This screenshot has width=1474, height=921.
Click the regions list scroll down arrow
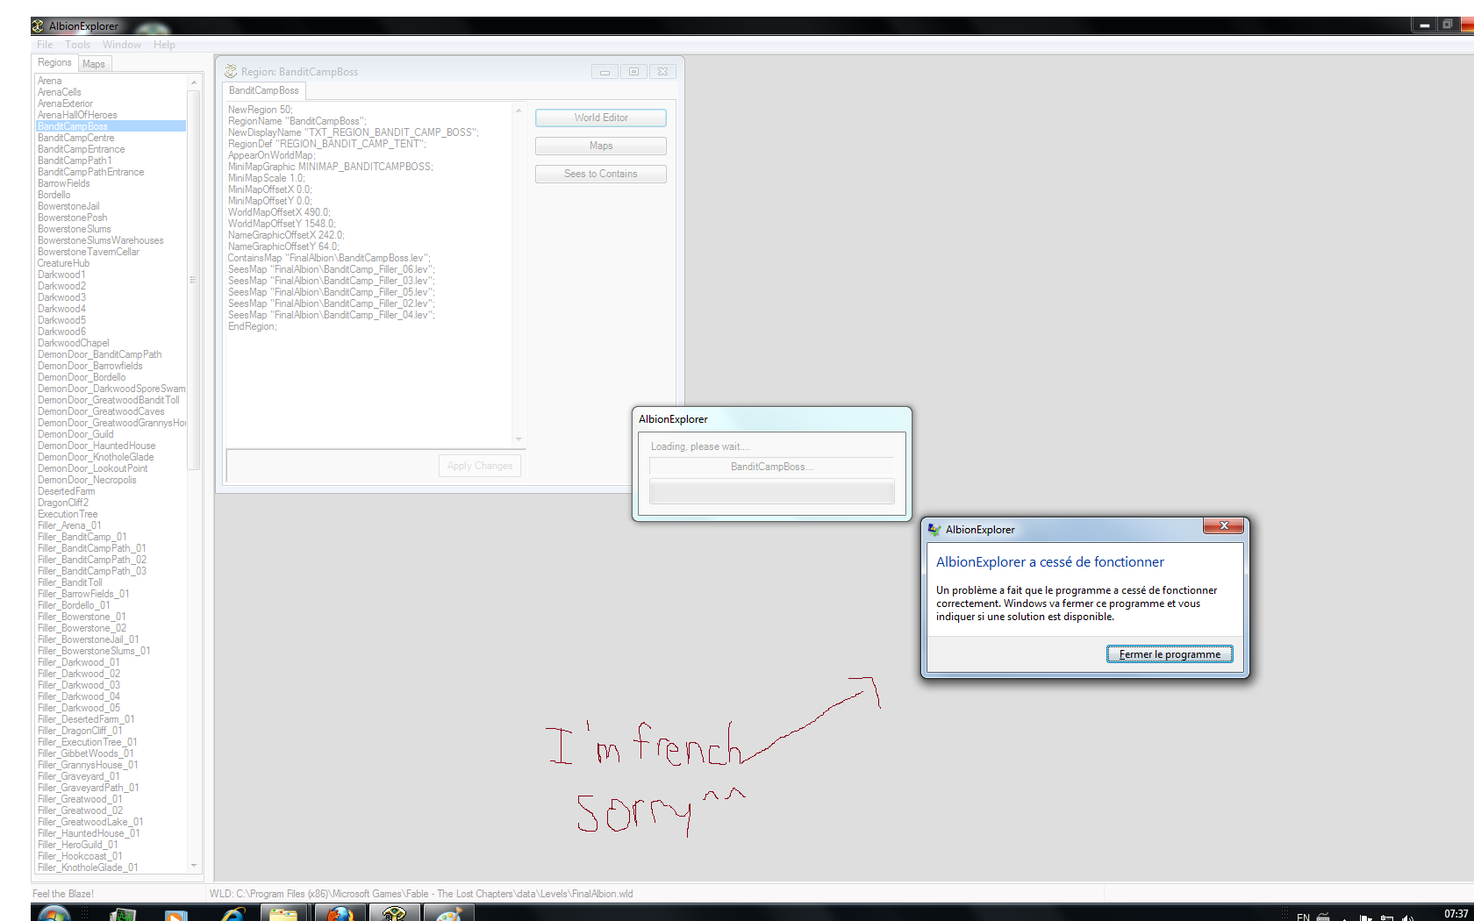click(194, 866)
